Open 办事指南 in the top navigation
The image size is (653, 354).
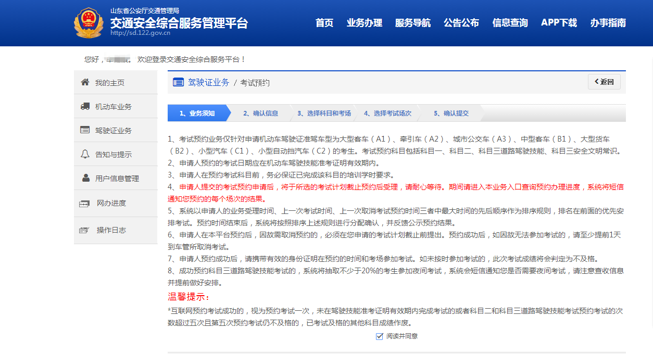pyautogui.click(x=608, y=23)
